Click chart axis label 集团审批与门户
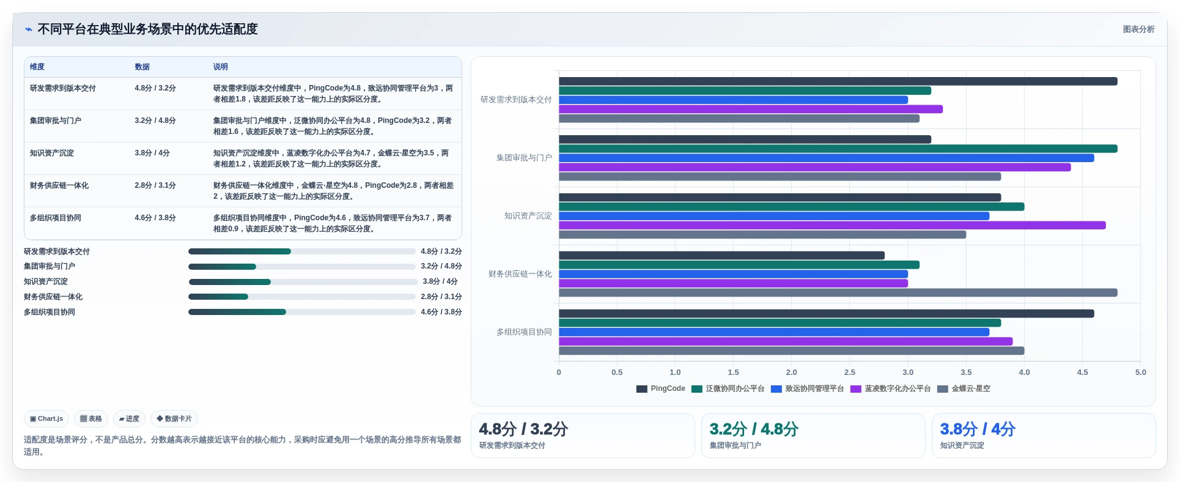 tap(524, 158)
